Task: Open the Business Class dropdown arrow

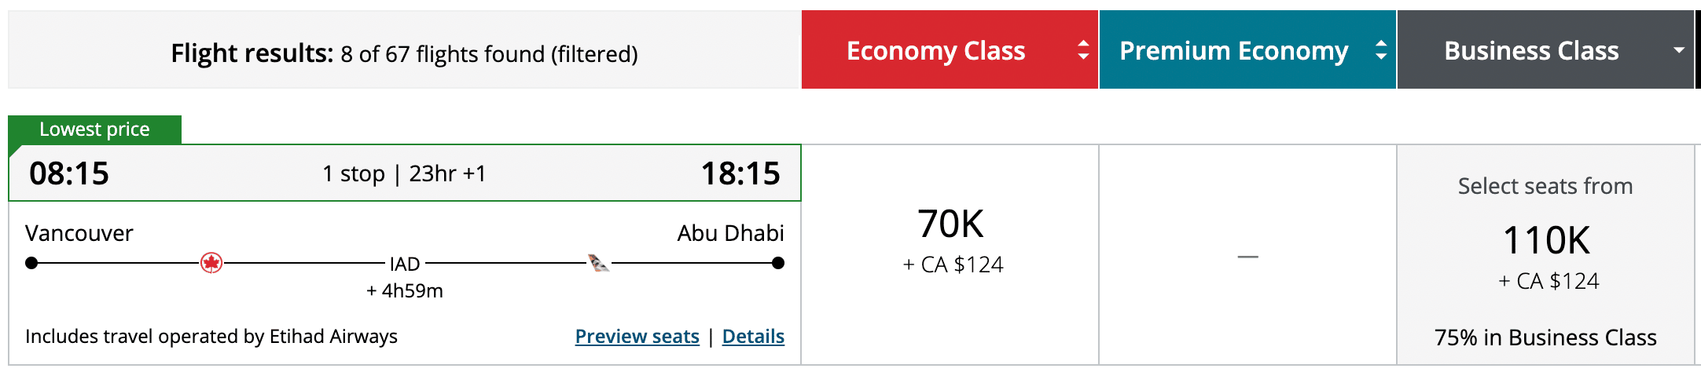Action: [x=1678, y=50]
